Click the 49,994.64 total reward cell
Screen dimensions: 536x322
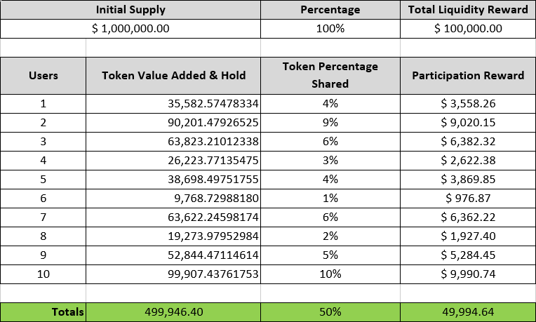tap(468, 311)
